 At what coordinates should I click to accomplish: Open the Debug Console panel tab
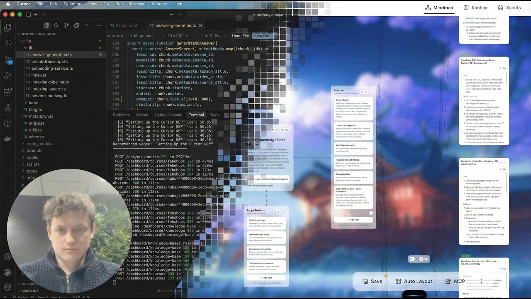coord(168,115)
